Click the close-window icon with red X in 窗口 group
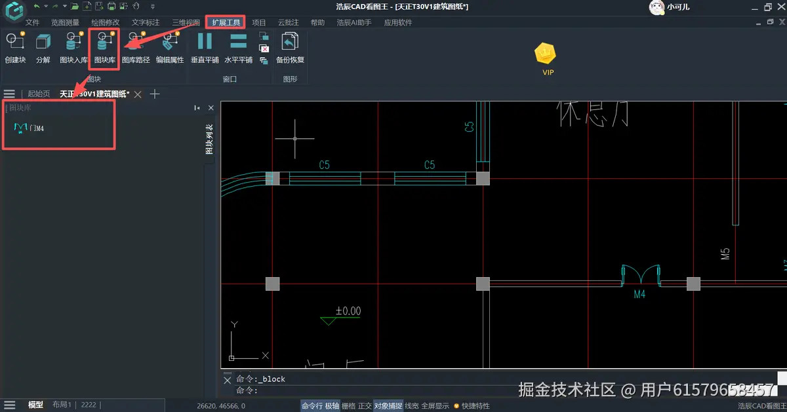Viewport: 787px width, 412px height. (264, 48)
